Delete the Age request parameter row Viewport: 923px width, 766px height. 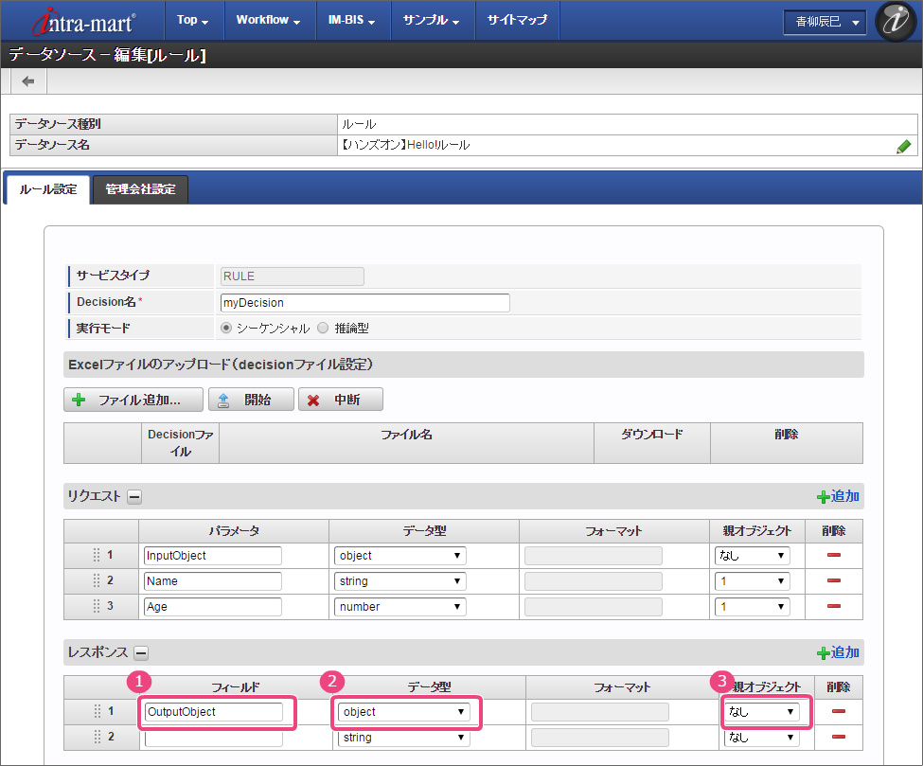pos(834,607)
